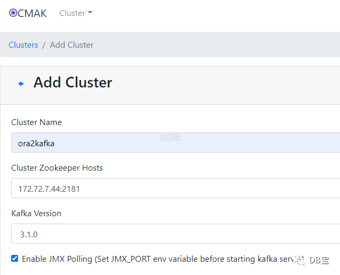Uncheck the Enable JMX Polling checkbox
This screenshot has width=340, height=275.
pyautogui.click(x=14, y=259)
